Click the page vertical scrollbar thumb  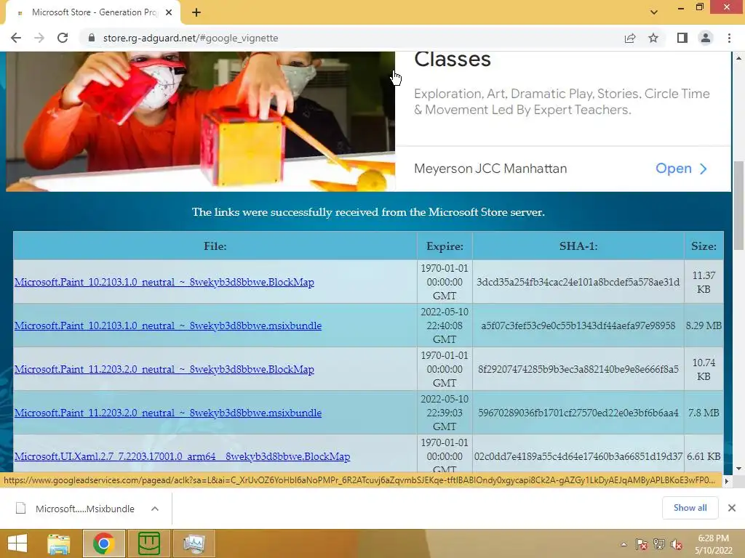(x=738, y=206)
